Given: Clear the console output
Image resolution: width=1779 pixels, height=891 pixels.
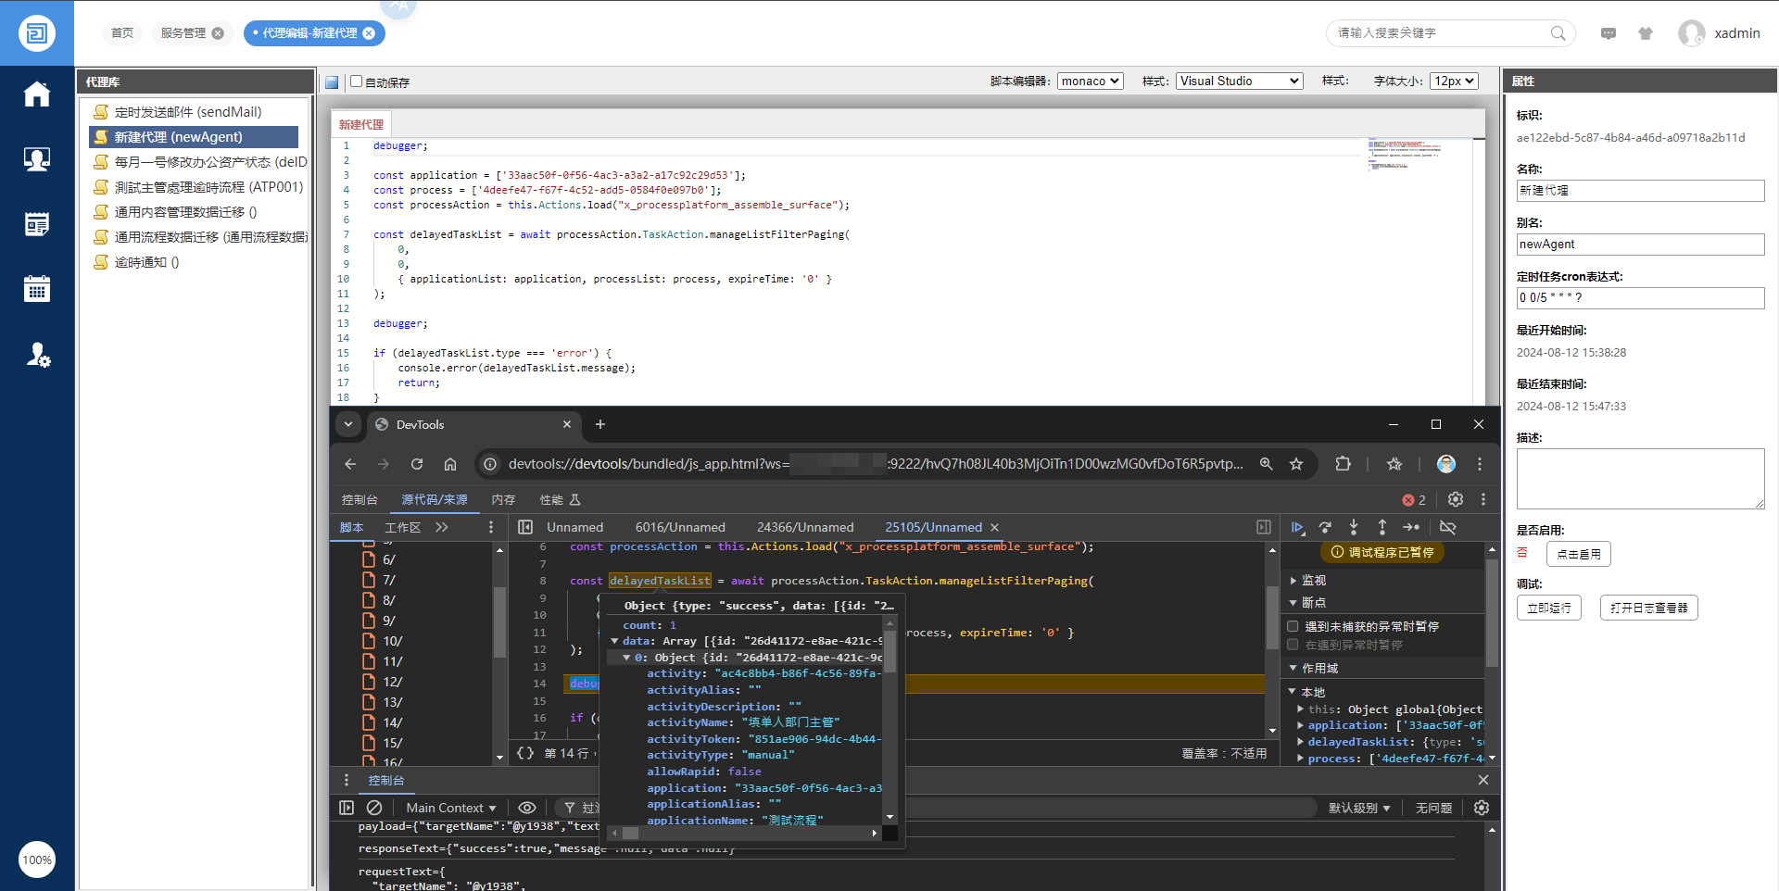Looking at the screenshot, I should [x=374, y=808].
